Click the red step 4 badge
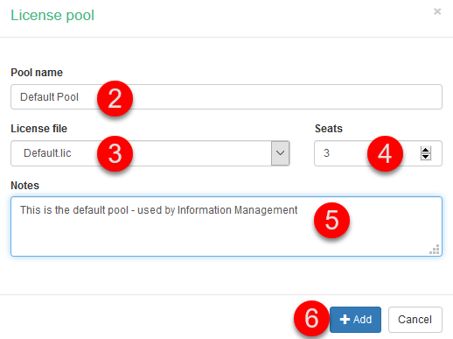This screenshot has width=453, height=339. [385, 153]
